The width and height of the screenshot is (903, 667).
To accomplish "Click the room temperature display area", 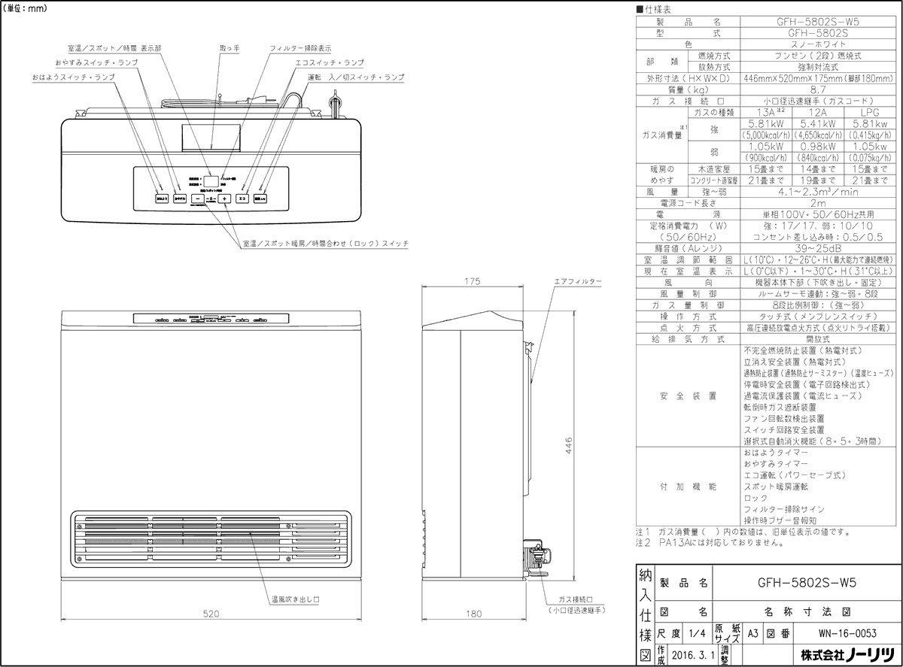I will (213, 182).
